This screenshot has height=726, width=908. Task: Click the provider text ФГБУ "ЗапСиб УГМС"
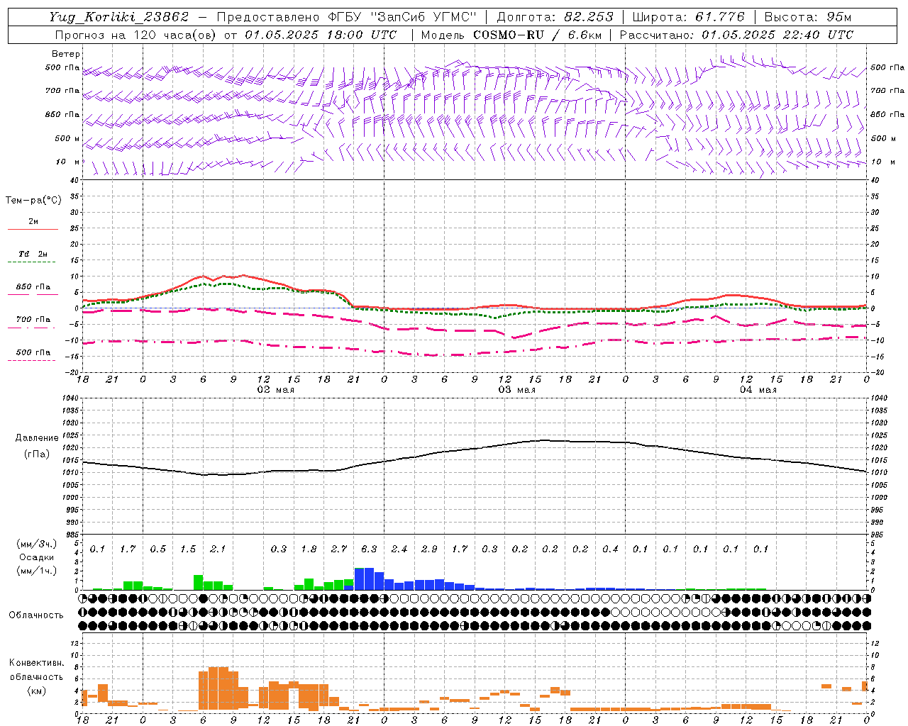point(403,17)
